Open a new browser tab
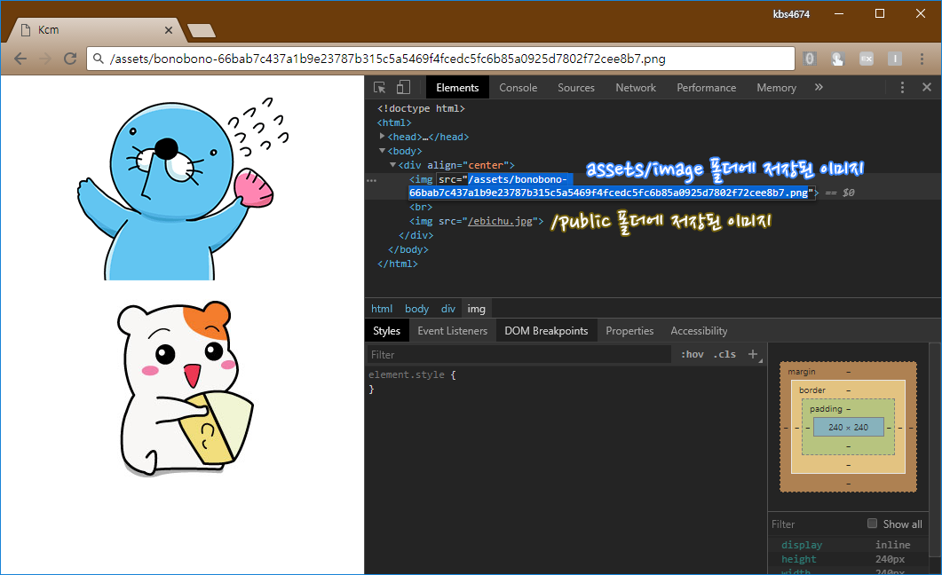This screenshot has height=575, width=942. click(202, 30)
